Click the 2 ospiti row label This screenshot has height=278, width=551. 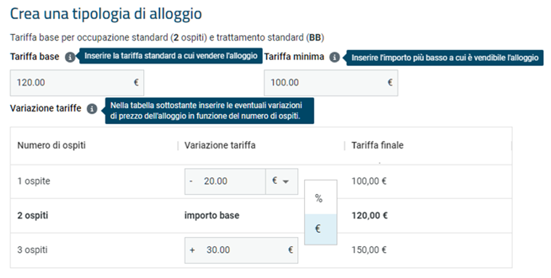click(x=33, y=215)
